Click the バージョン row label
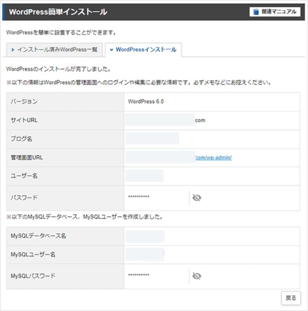Screen dimensions: 308x311 click(x=24, y=101)
